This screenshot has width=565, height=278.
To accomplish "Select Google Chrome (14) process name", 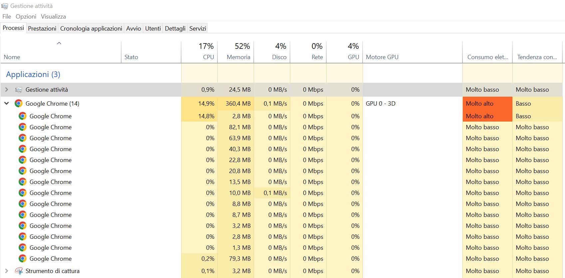I will [x=52, y=104].
